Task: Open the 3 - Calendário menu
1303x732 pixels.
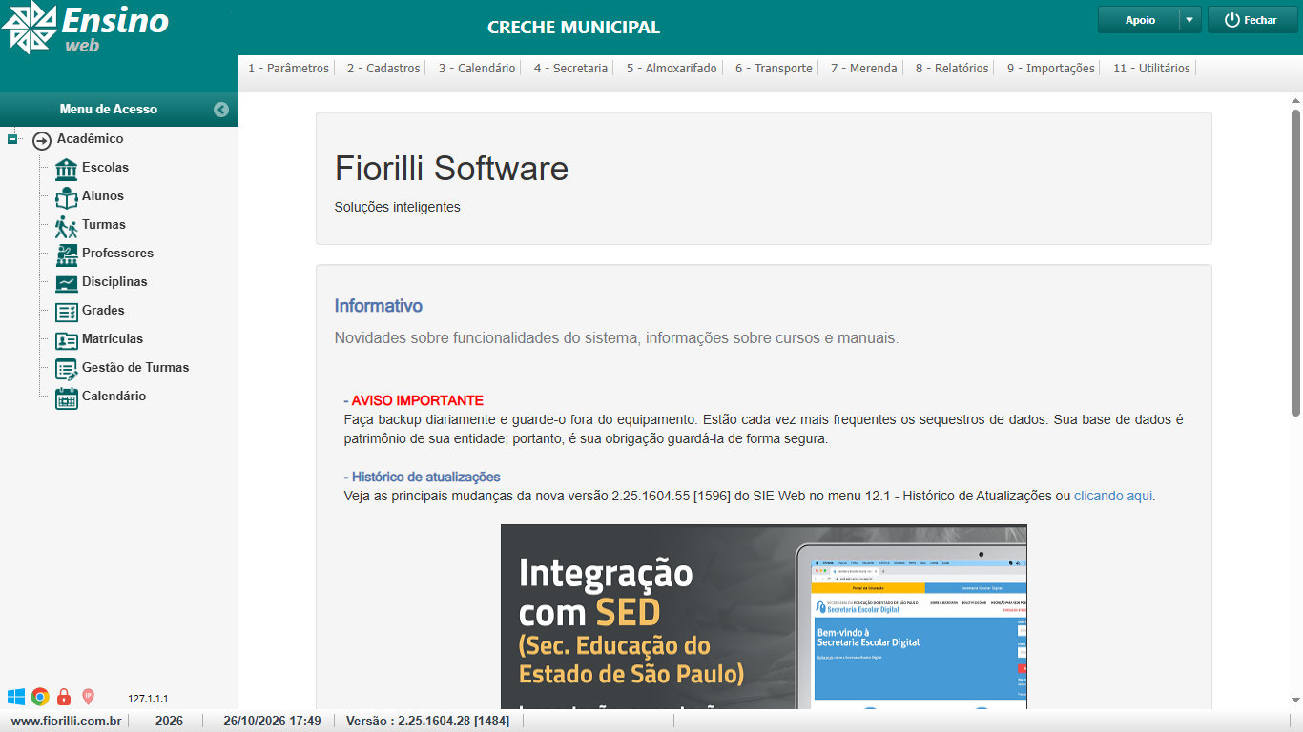Action: tap(477, 69)
